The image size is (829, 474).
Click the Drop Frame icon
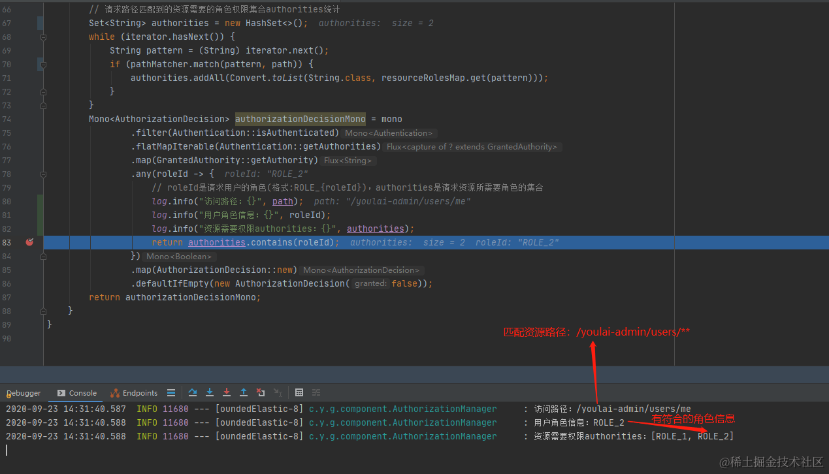point(261,392)
